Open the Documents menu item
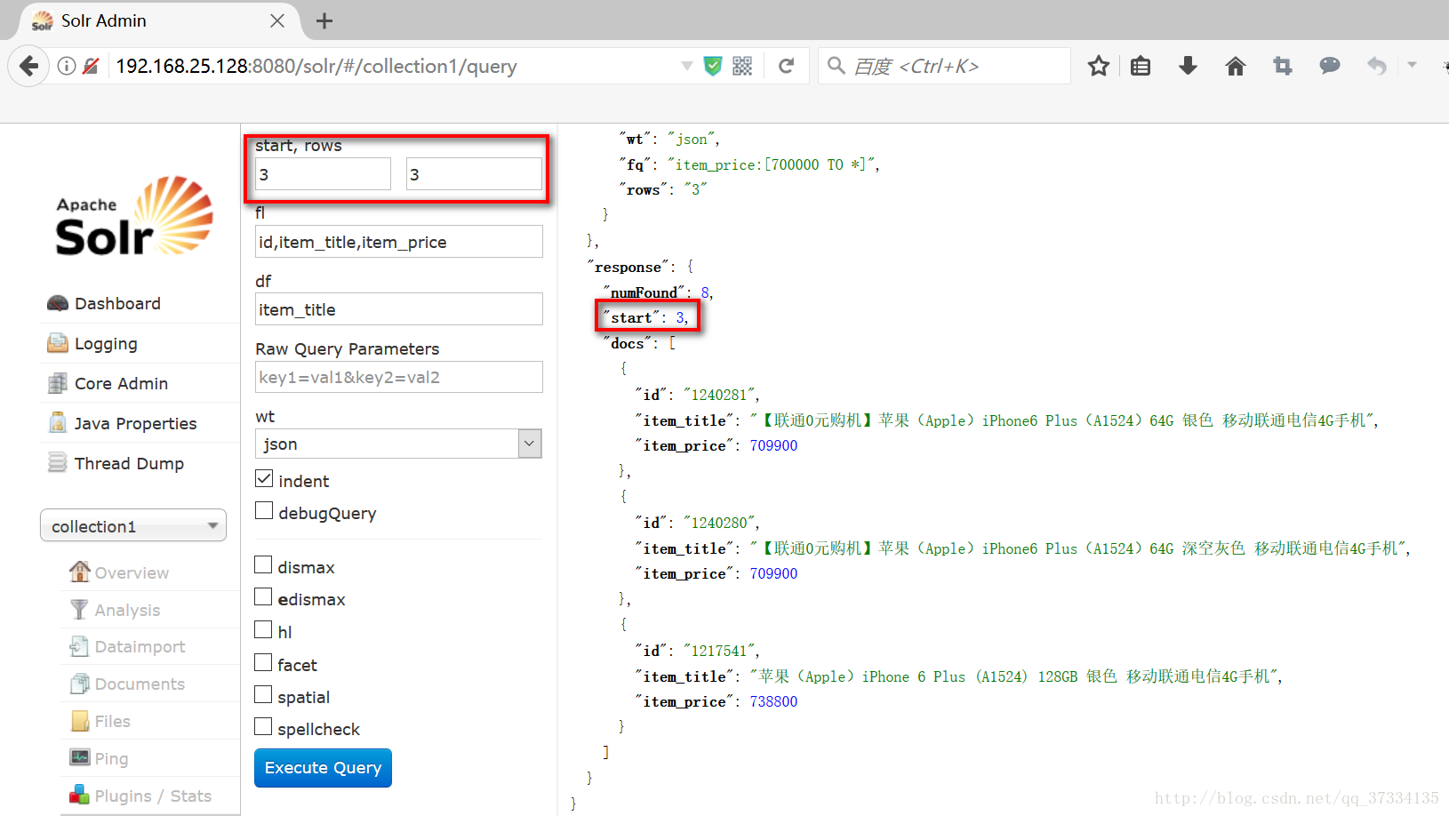This screenshot has width=1449, height=816. coord(140,684)
